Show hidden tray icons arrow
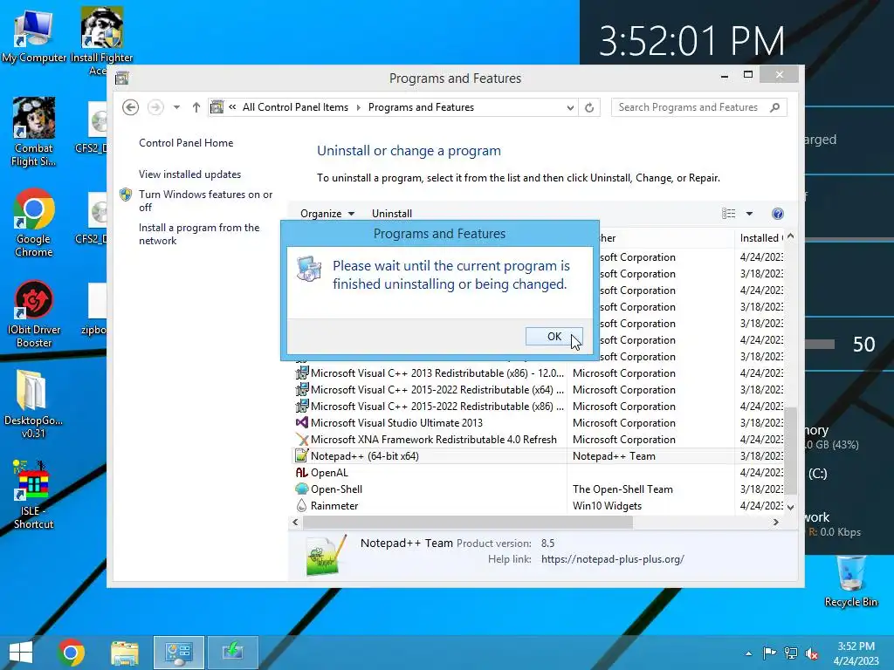894x670 pixels. pos(748,653)
